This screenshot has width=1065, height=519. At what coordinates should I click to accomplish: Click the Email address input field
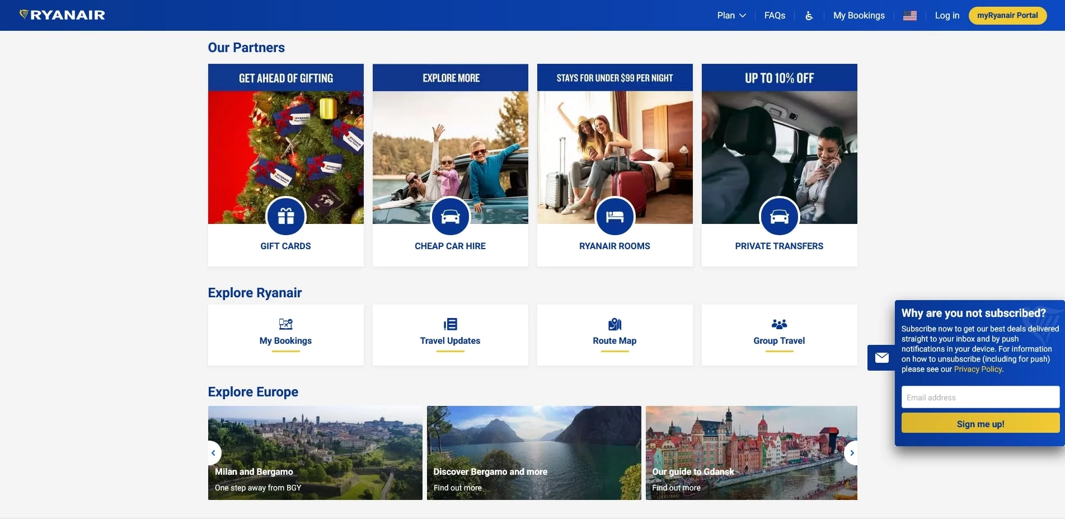click(x=980, y=398)
